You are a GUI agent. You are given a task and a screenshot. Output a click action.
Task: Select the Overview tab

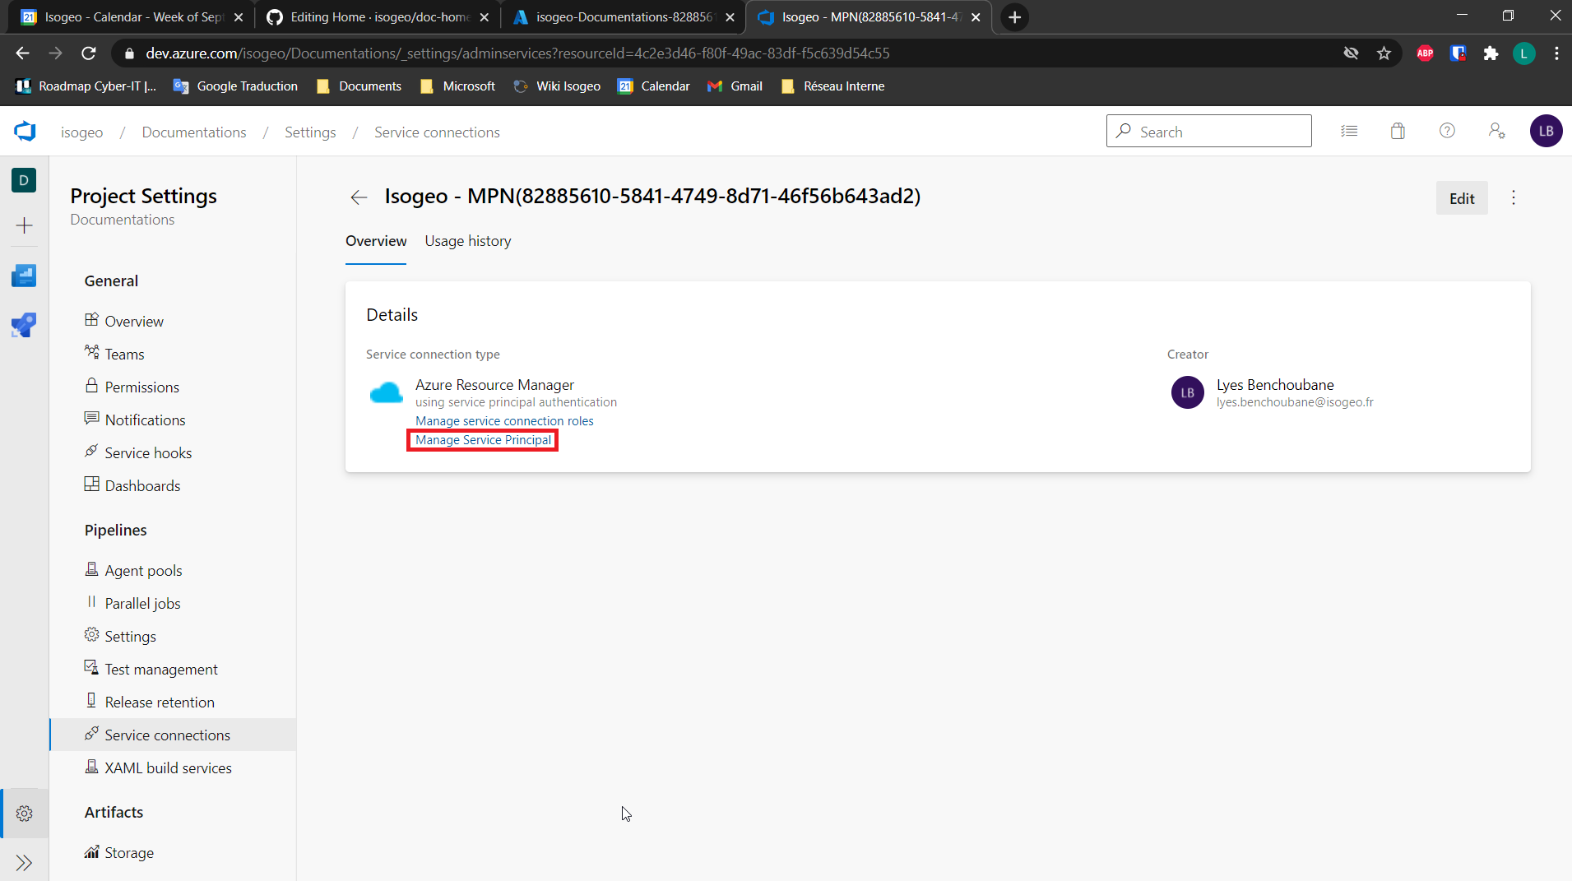pyautogui.click(x=376, y=241)
